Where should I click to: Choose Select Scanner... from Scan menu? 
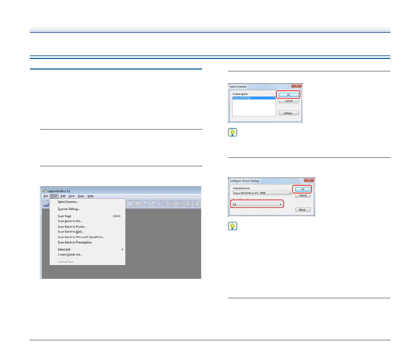click(x=68, y=202)
